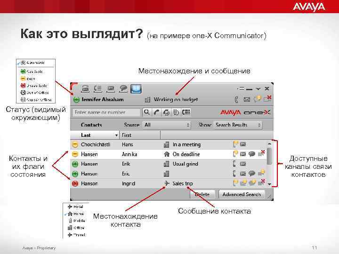Select Hotel in the location menu
Image resolution: width=339 pixels, height=254 pixels.
75,206
